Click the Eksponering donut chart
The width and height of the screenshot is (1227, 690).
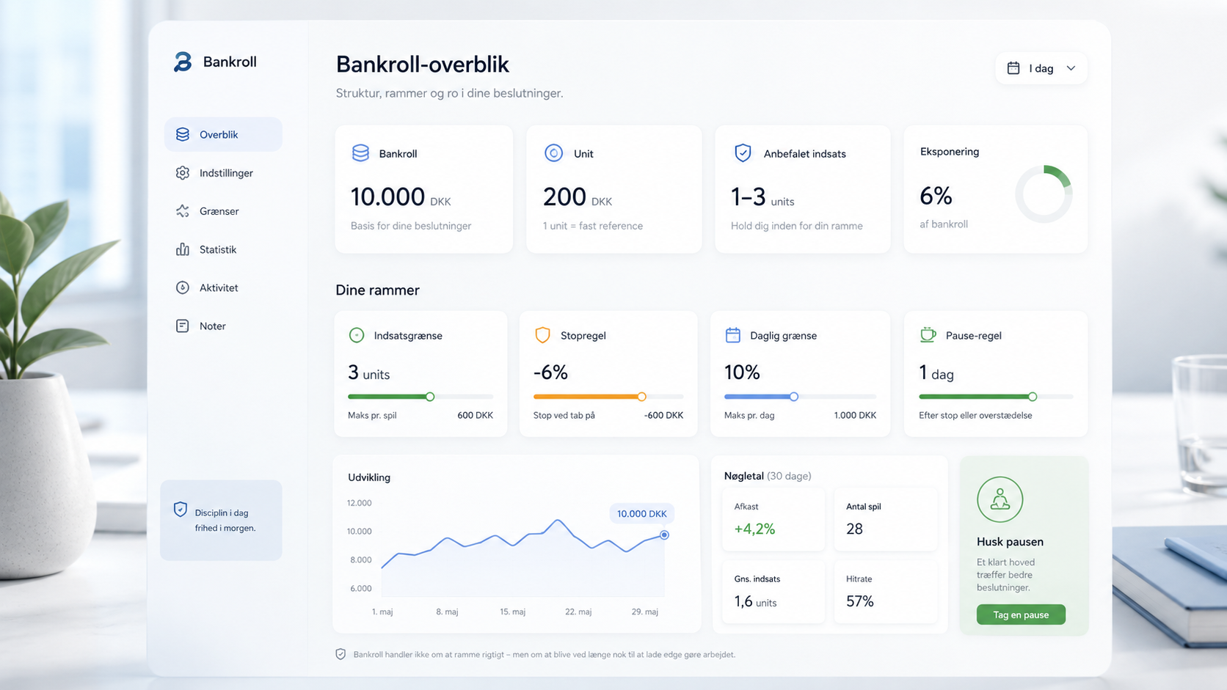click(x=1044, y=194)
